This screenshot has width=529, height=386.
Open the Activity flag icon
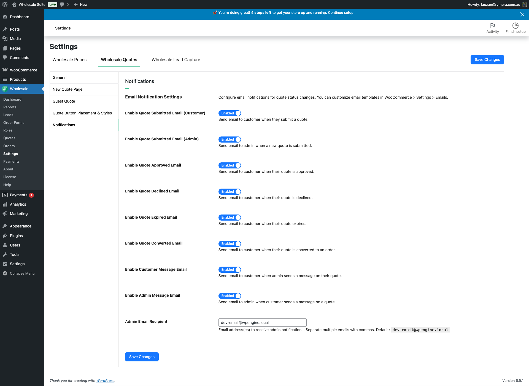(492, 26)
